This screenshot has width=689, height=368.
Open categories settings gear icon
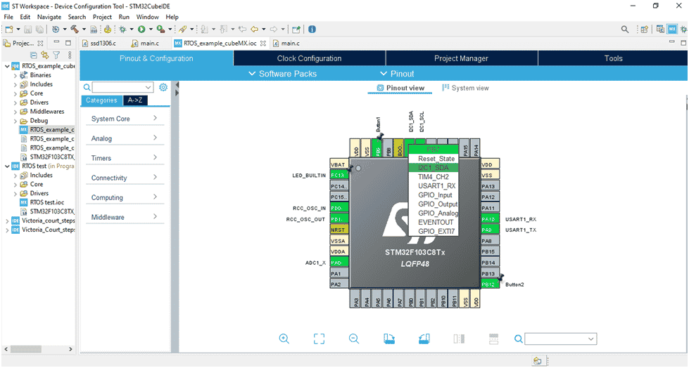point(163,87)
